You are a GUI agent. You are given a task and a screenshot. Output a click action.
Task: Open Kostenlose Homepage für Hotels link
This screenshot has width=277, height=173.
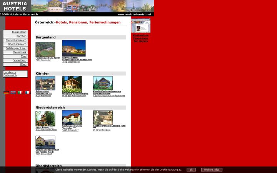(141, 38)
